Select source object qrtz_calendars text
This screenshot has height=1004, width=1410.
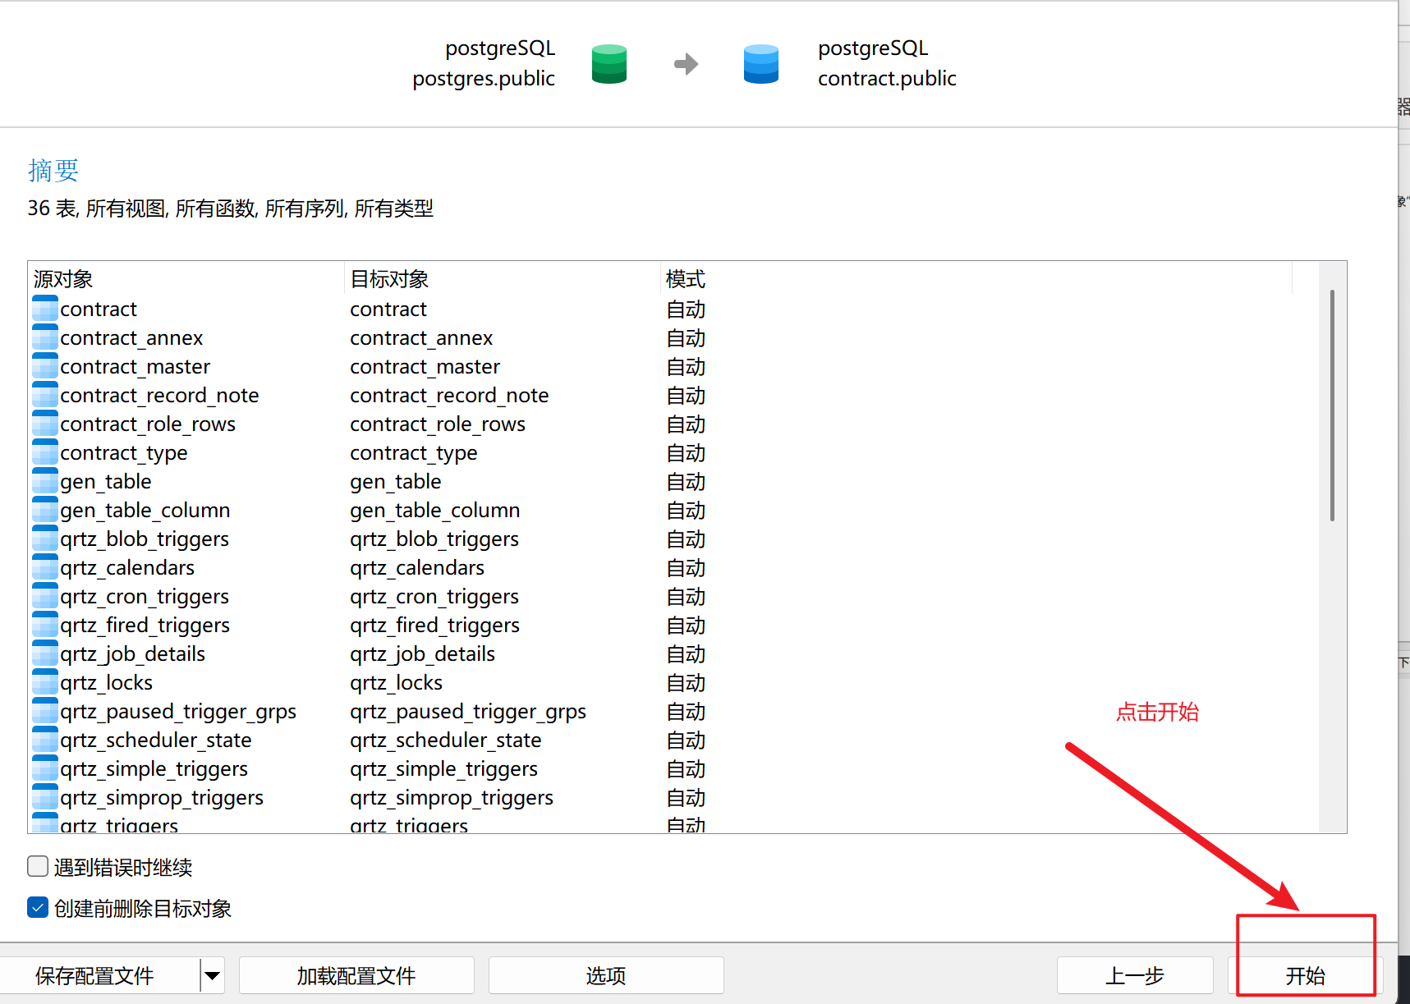point(127,568)
